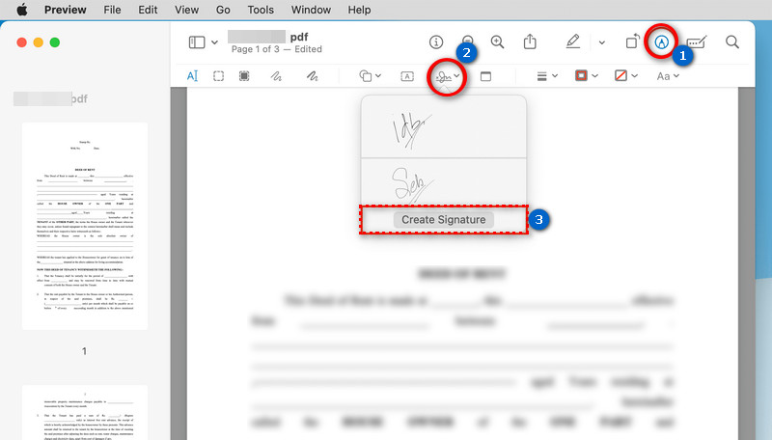Select the Draw tool
This screenshot has width=772, height=440.
click(312, 76)
